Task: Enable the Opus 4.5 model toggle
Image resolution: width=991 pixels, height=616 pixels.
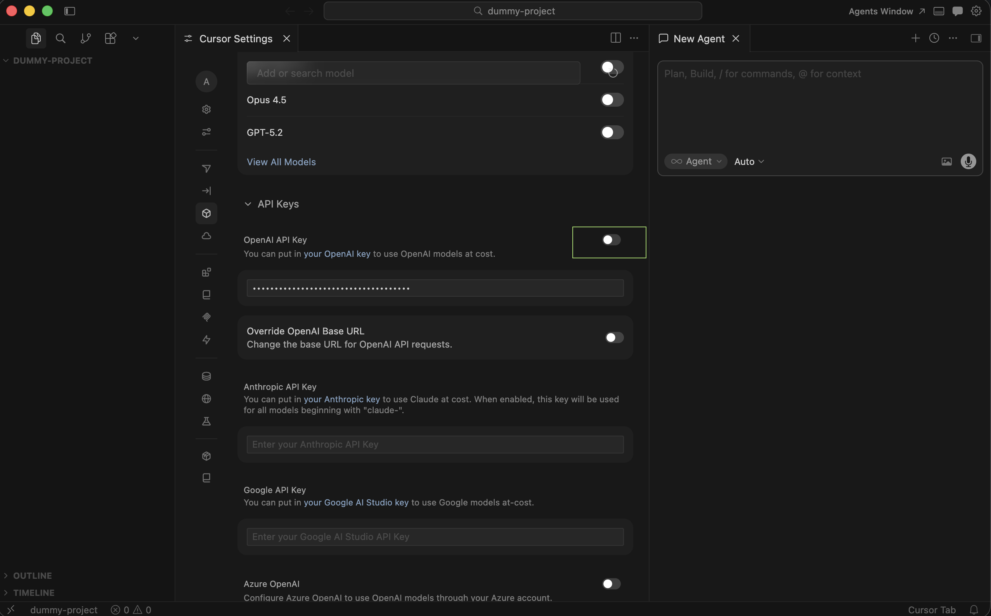Action: (x=612, y=100)
